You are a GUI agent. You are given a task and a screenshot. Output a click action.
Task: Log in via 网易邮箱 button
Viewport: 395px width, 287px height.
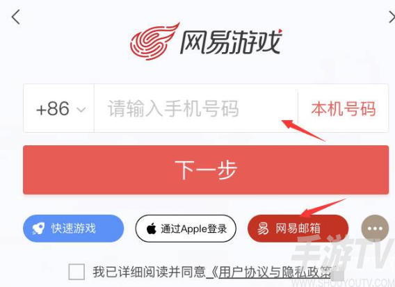(x=298, y=229)
